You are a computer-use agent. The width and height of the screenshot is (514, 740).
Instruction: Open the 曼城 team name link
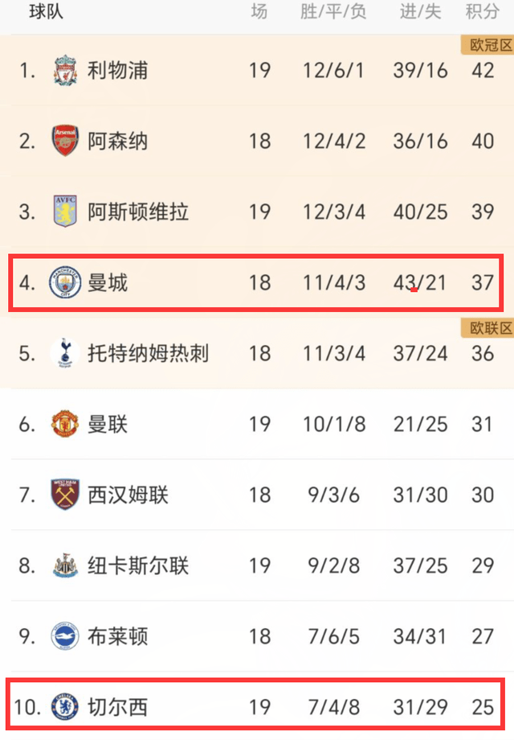pyautogui.click(x=108, y=282)
